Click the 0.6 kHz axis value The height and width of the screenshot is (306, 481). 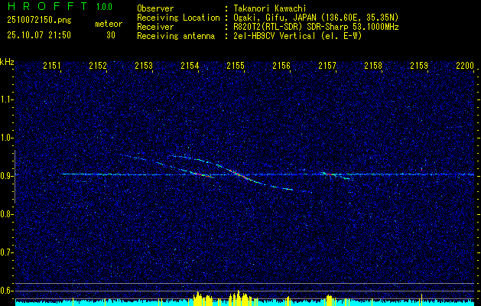6,291
